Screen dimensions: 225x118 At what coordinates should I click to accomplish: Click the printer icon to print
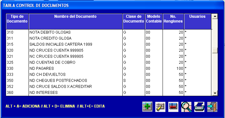(199, 107)
